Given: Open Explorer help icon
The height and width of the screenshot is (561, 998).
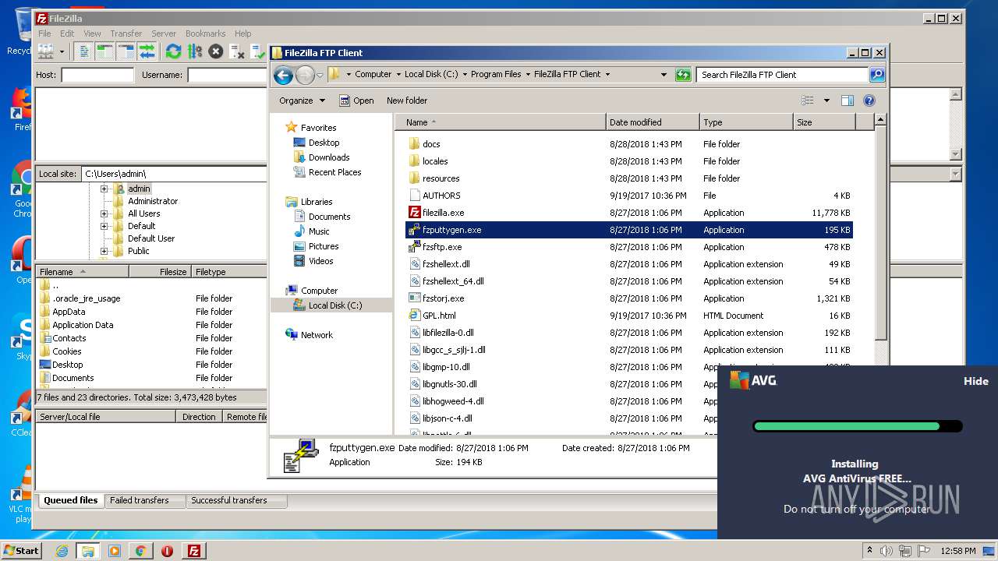Looking at the screenshot, I should coord(869,101).
